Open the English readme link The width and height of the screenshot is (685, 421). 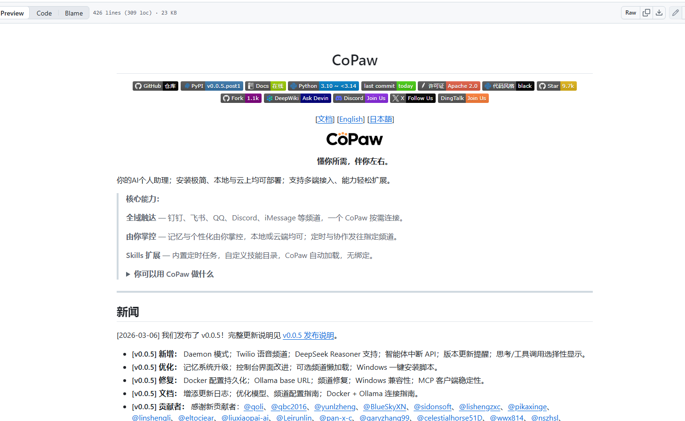coord(351,119)
